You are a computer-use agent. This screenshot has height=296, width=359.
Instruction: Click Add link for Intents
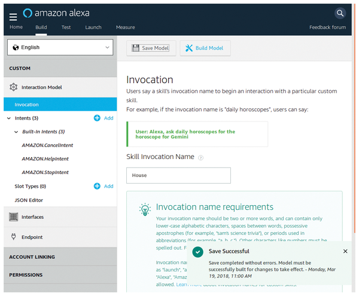(108, 118)
